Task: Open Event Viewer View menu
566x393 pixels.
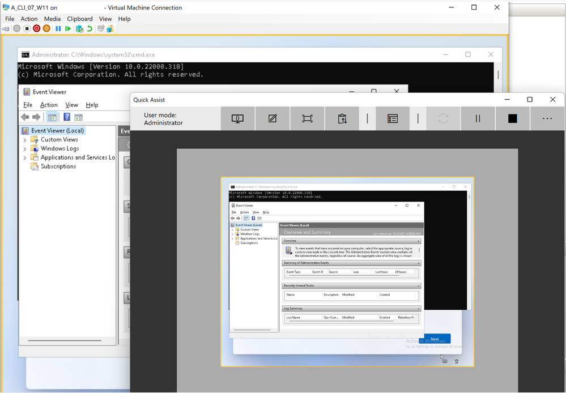Action: pyautogui.click(x=71, y=105)
